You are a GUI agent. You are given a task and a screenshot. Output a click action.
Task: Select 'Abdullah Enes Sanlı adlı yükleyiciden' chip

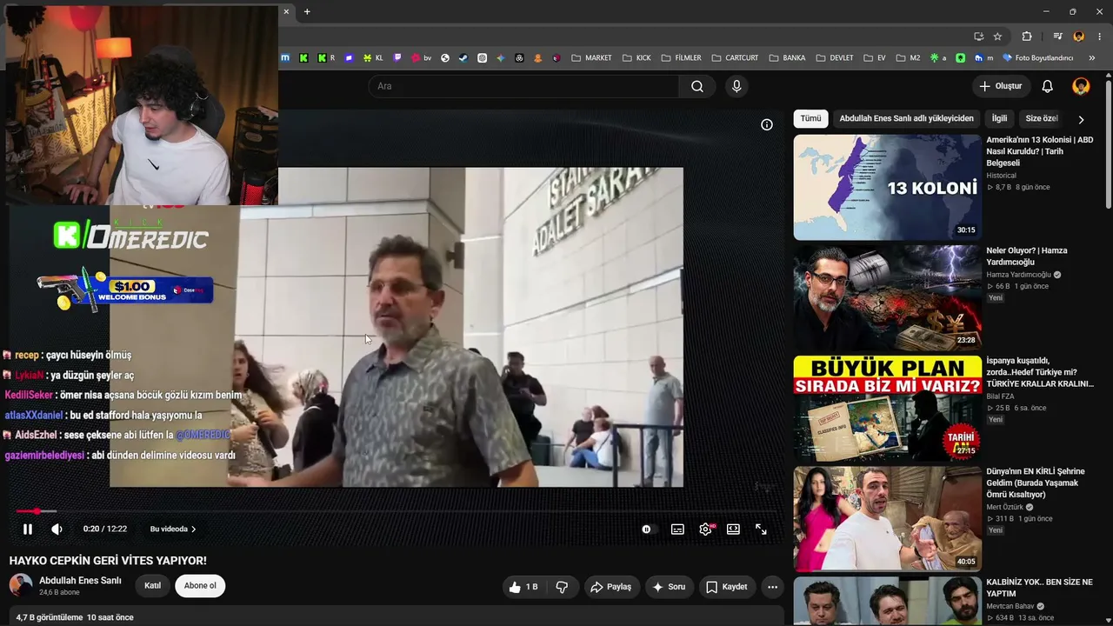(907, 118)
